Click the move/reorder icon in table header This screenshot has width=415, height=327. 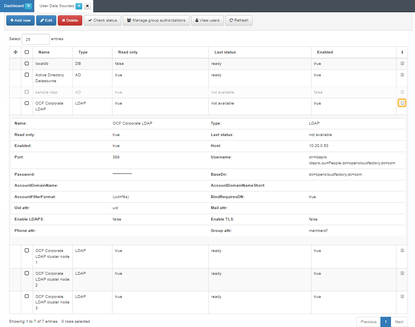15,52
